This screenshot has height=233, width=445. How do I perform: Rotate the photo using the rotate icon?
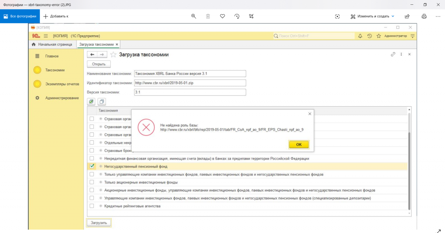pos(237,16)
